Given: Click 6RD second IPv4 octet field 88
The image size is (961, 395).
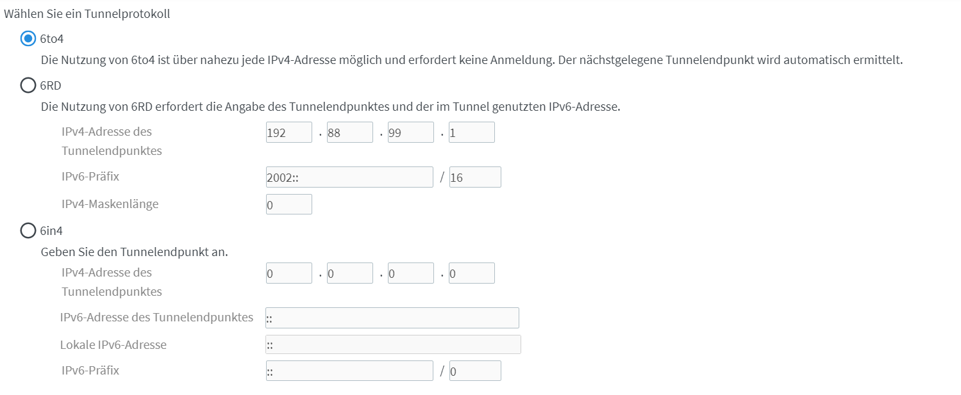Looking at the screenshot, I should coord(349,133).
